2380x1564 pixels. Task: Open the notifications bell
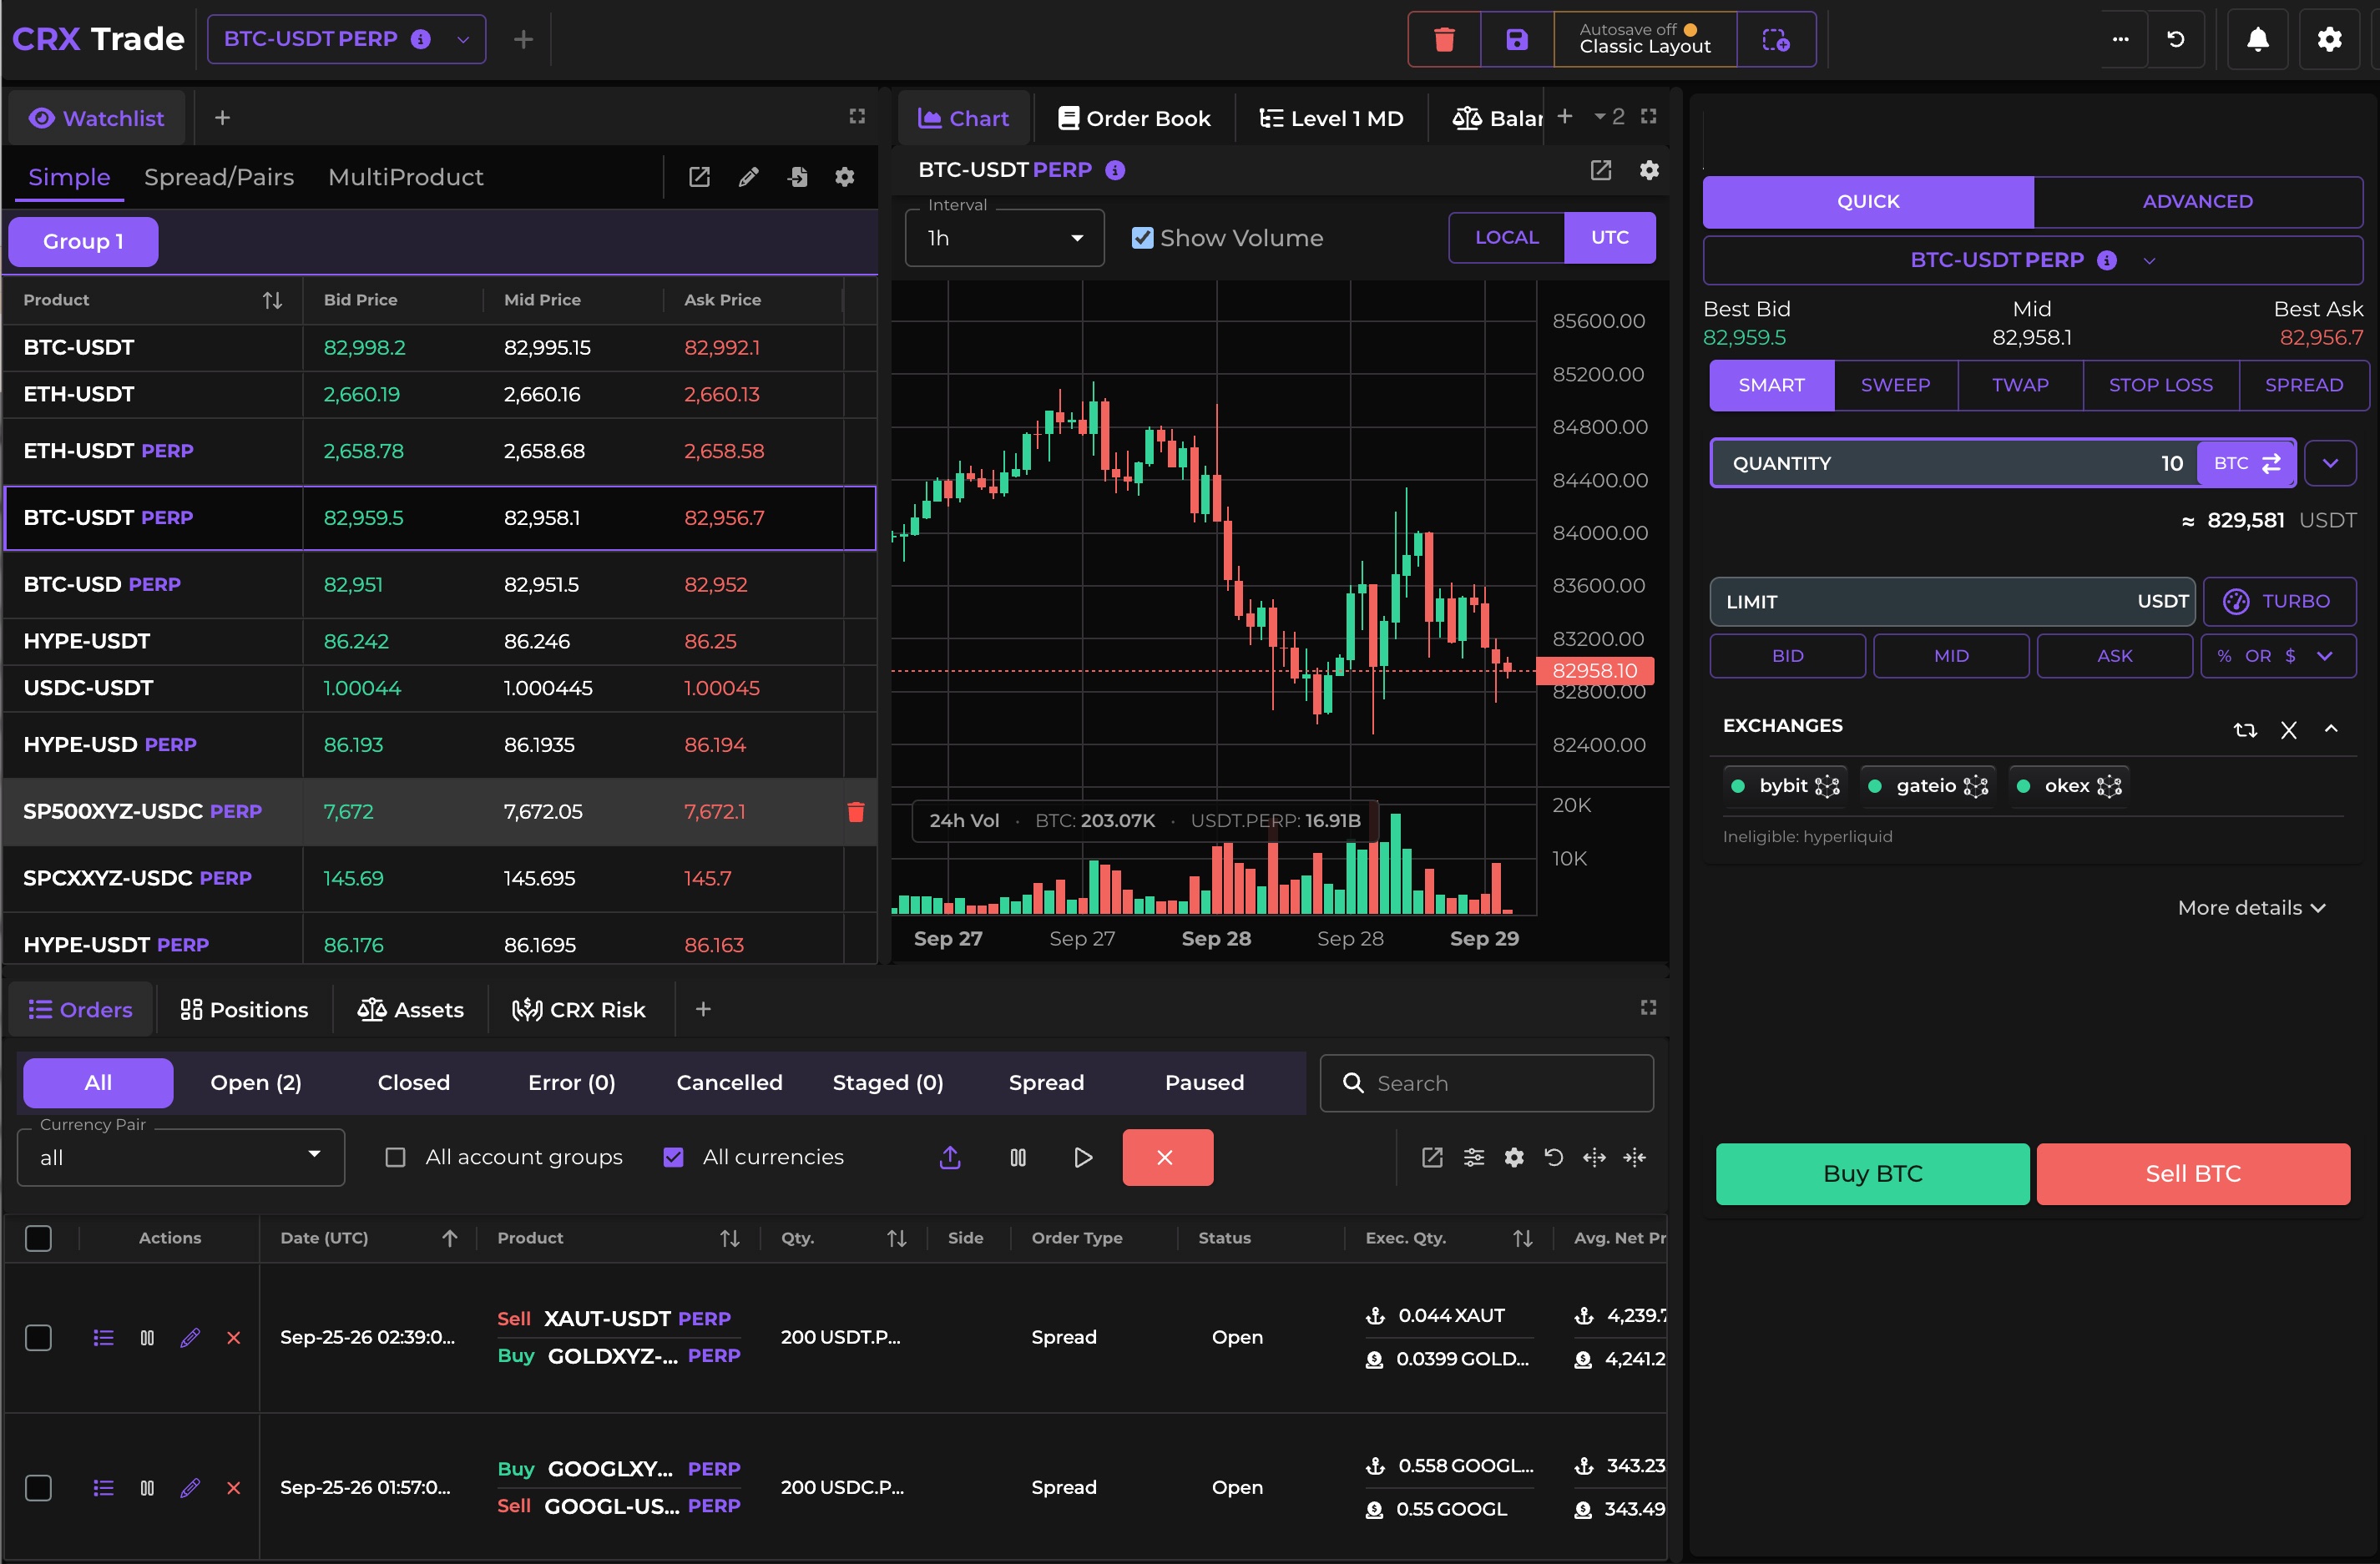2257,40
